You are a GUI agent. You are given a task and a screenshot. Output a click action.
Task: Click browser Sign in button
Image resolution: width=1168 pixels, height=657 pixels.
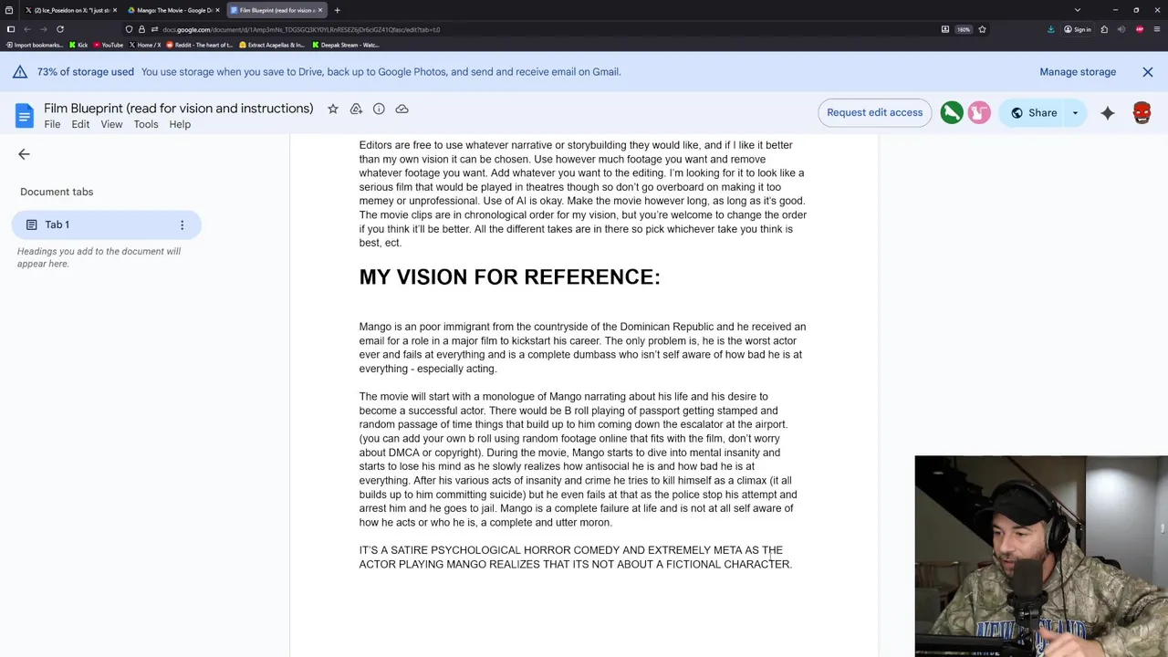1078,29
